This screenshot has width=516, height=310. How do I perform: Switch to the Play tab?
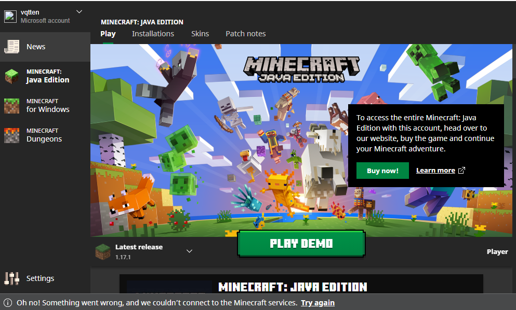tap(108, 34)
